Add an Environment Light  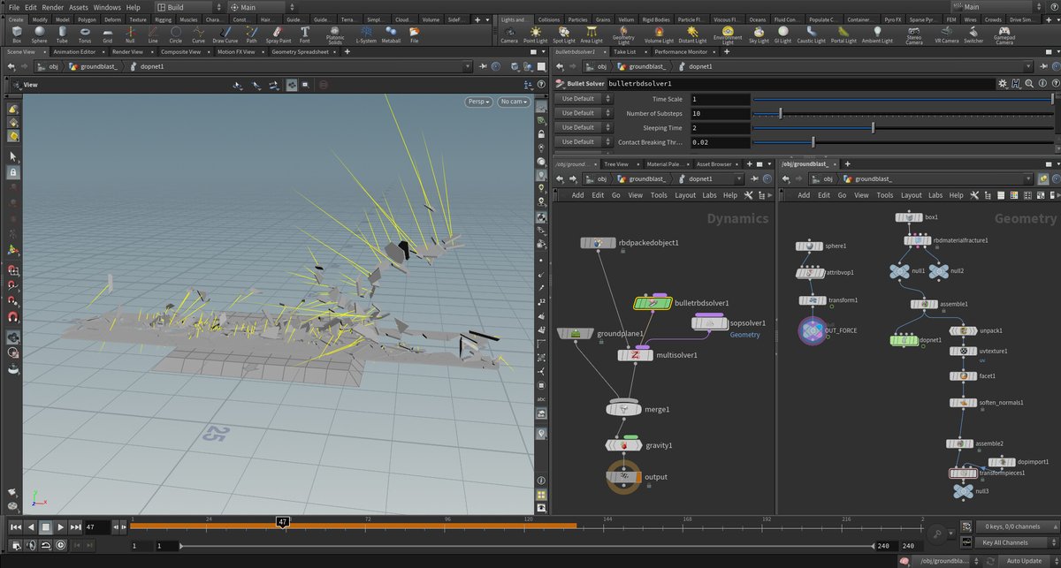[x=728, y=34]
